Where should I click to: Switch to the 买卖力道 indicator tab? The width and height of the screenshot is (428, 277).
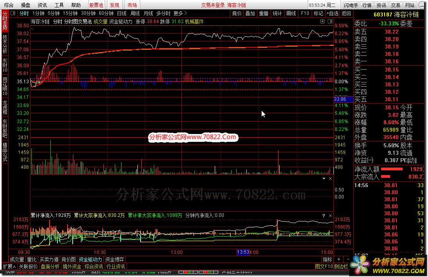[49, 259]
